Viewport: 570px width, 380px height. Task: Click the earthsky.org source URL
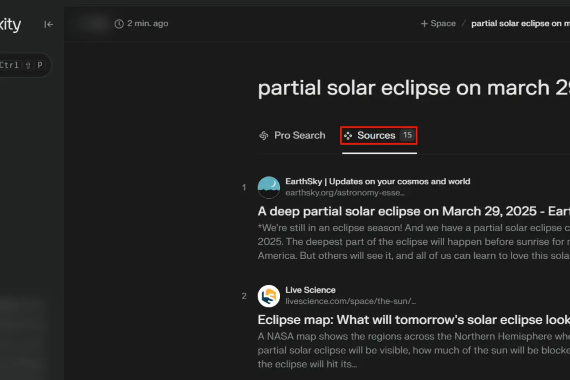point(345,193)
